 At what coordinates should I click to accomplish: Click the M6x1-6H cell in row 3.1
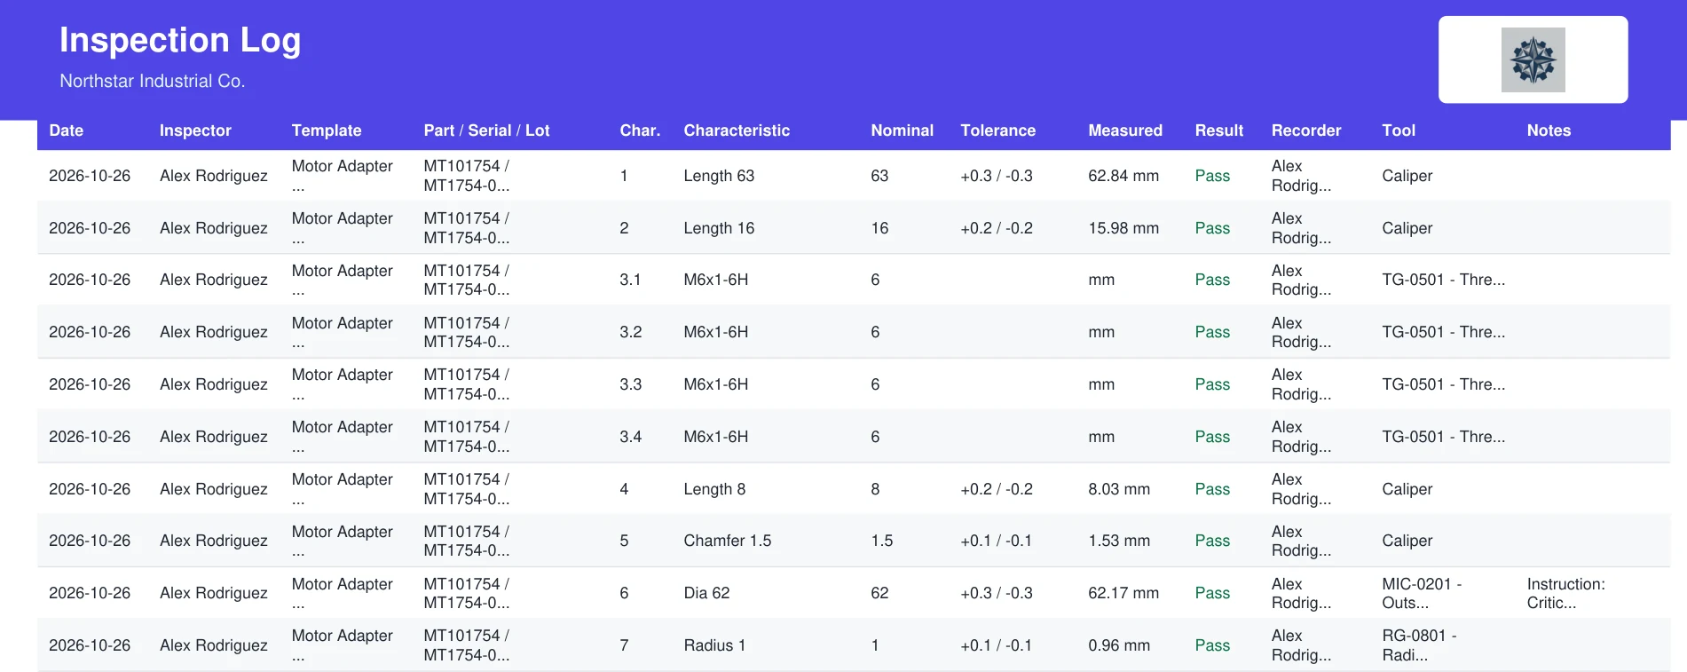(x=716, y=280)
